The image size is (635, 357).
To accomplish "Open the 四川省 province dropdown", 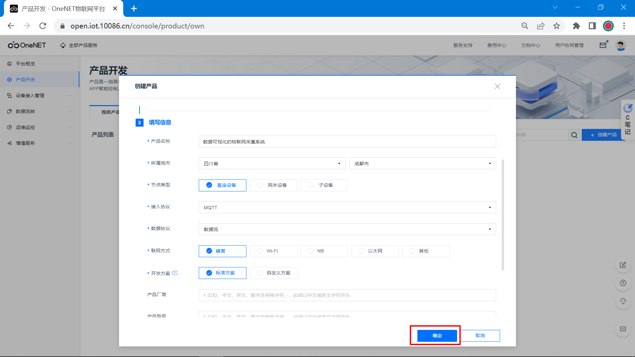I will pyautogui.click(x=272, y=163).
